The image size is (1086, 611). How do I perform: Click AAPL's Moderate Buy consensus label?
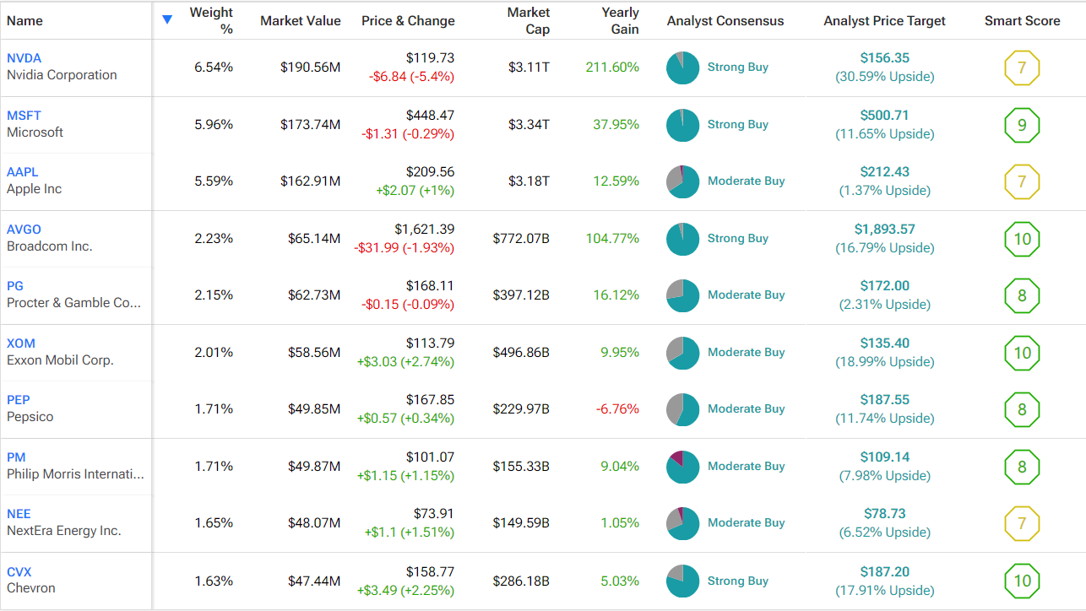pos(747,181)
